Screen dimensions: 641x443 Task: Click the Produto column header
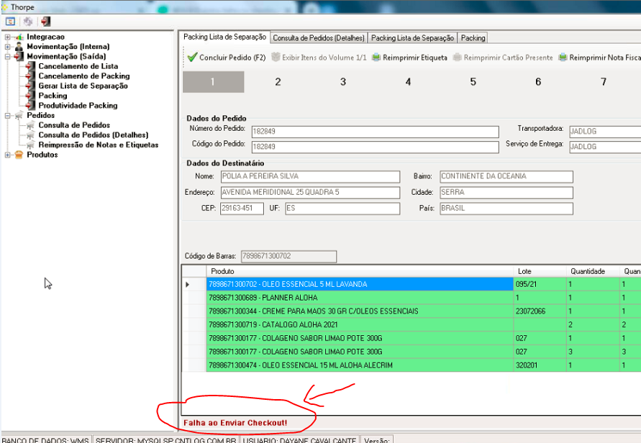click(x=360, y=271)
